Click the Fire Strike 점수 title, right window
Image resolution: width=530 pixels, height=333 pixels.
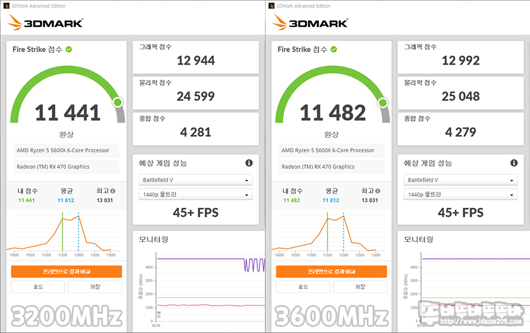point(303,49)
